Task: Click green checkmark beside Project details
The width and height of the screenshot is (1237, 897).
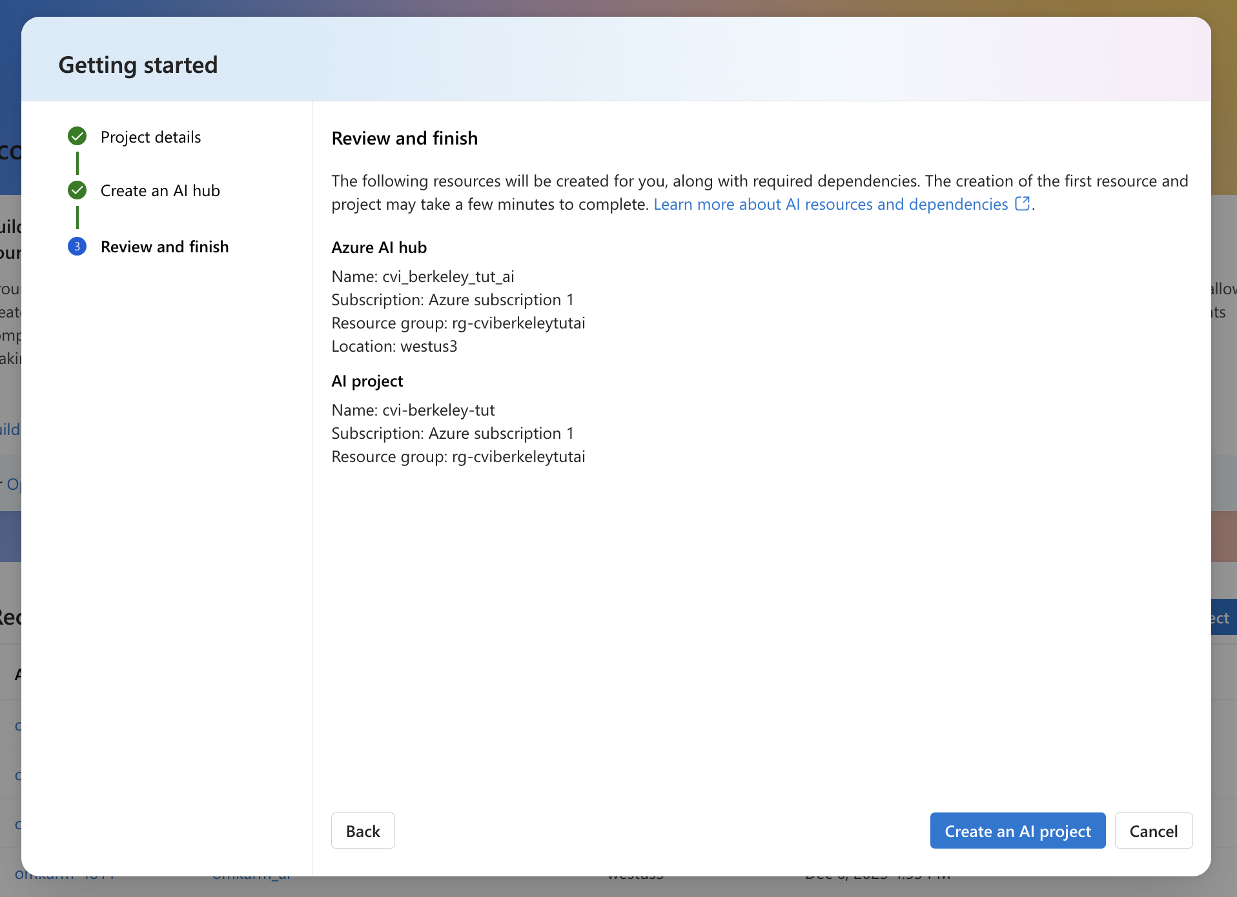Action: pyautogui.click(x=77, y=136)
